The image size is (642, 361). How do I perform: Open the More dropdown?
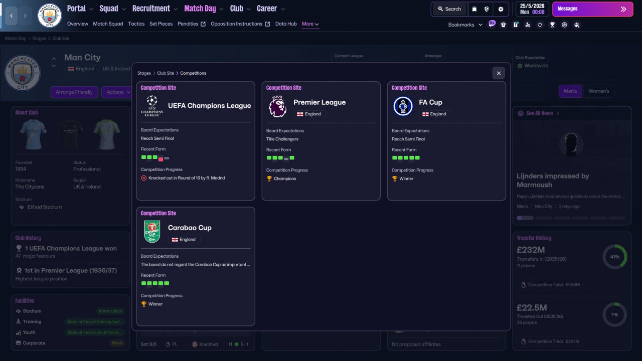click(310, 24)
